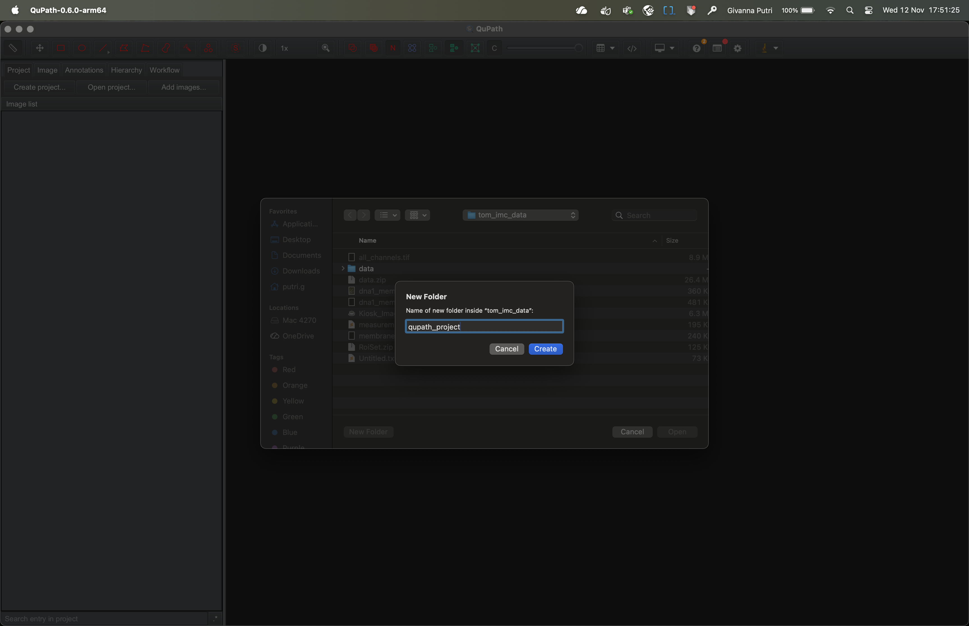This screenshot has width=969, height=626.
Task: Switch to the Workflow tab
Action: point(164,70)
